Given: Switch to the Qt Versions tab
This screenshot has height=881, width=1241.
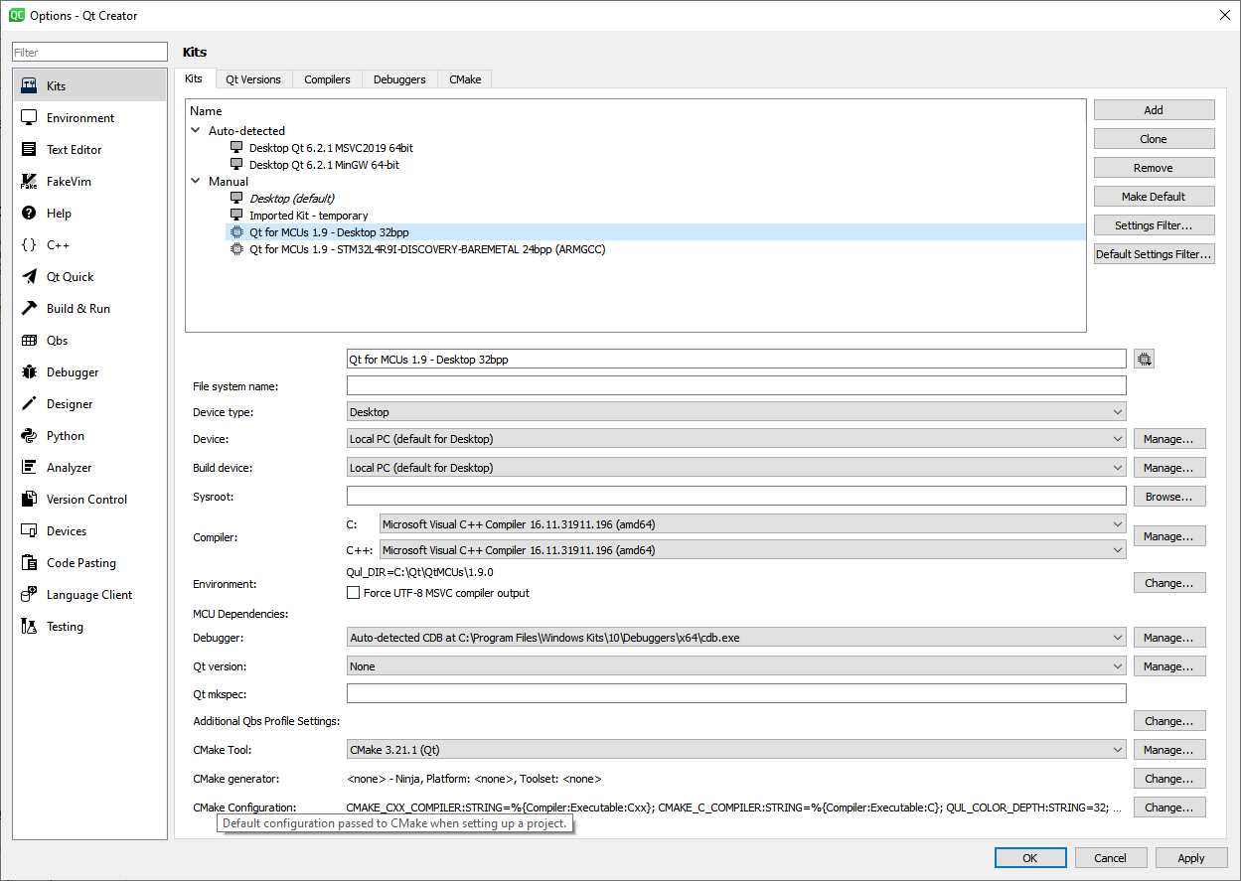Looking at the screenshot, I should (252, 79).
